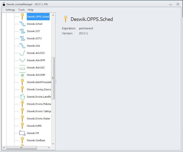Close the LicenseManager window

coord(178,4)
